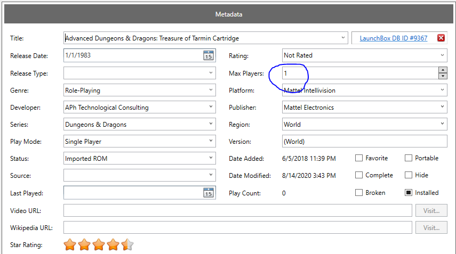The width and height of the screenshot is (456, 254).
Task: Click the Metadata header bar
Action: coord(229,14)
